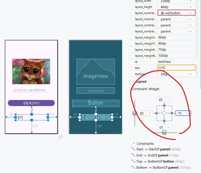Click the layout_marginE 75dp value field
The image size is (201, 173).
tap(176, 50)
